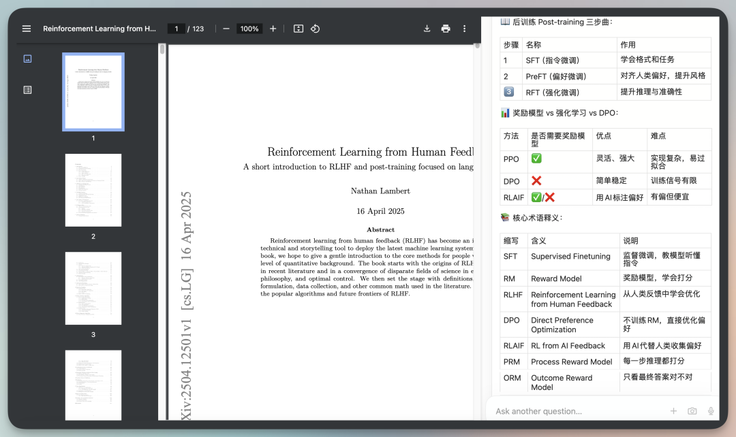The width and height of the screenshot is (736, 437).
Task: Click the 100% zoom level field
Action: click(x=249, y=29)
